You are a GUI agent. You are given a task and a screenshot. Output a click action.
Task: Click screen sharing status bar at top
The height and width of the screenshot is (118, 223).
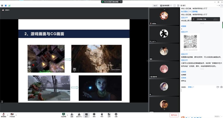point(112,2)
